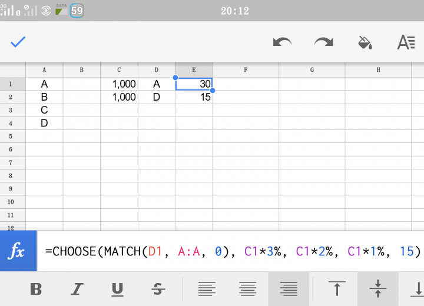Align cell content to top
Image resolution: width=424 pixels, height=306 pixels.
click(337, 288)
